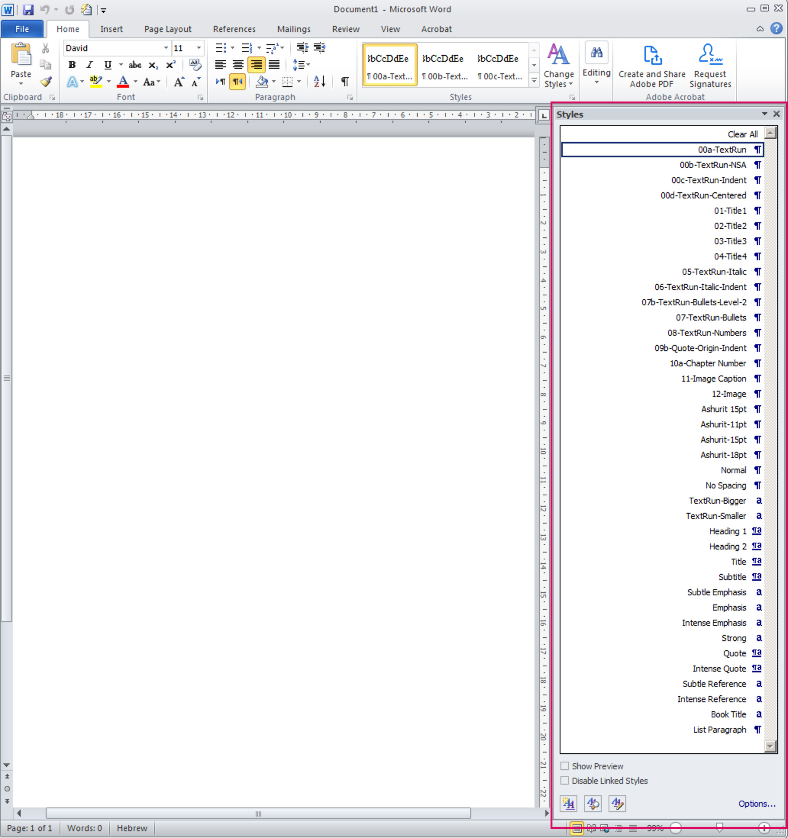Viewport: 788px width, 838px height.
Task: Click the Clear Formatting icon
Action: (195, 64)
